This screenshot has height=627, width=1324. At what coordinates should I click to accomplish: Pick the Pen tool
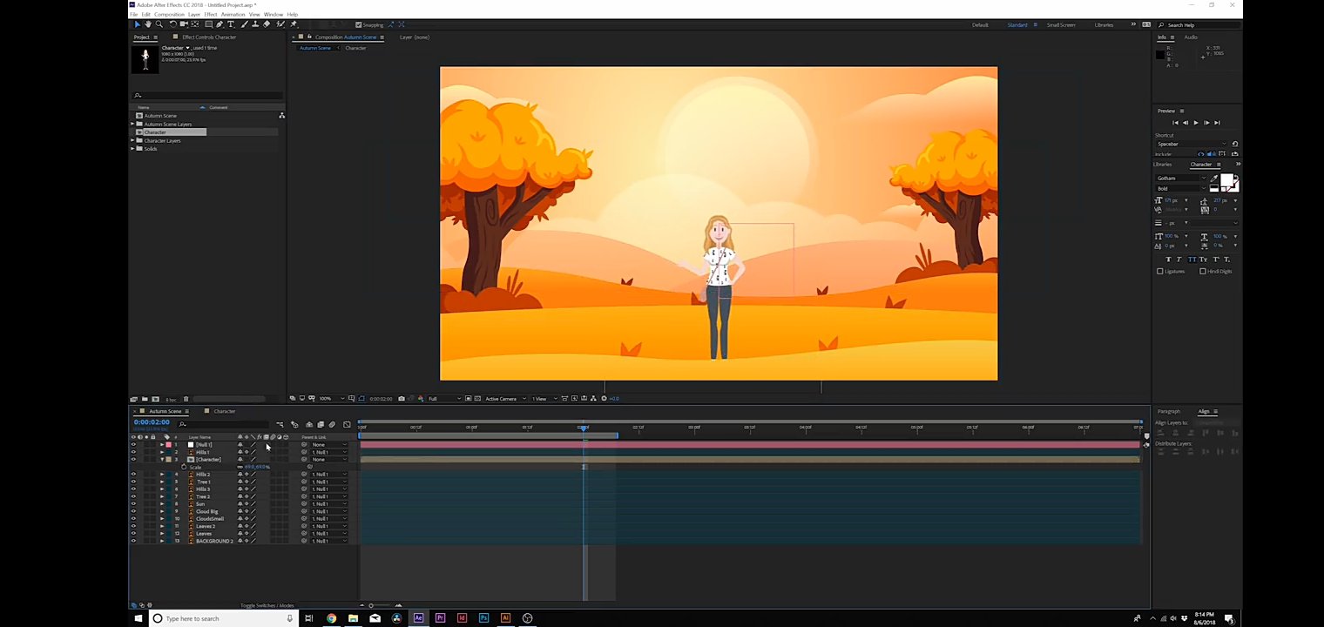pos(220,24)
